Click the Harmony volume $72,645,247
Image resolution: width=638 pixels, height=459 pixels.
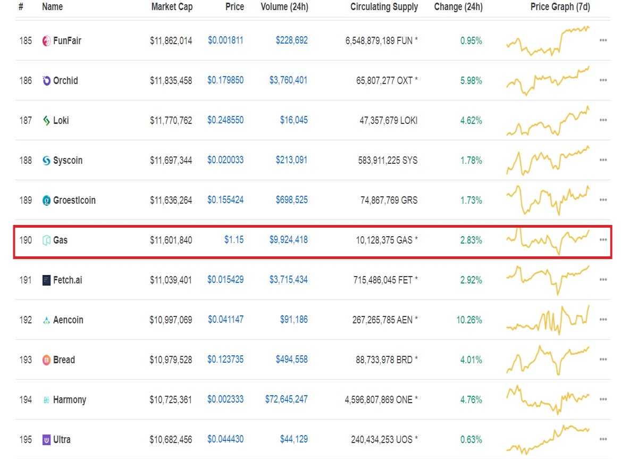286,399
